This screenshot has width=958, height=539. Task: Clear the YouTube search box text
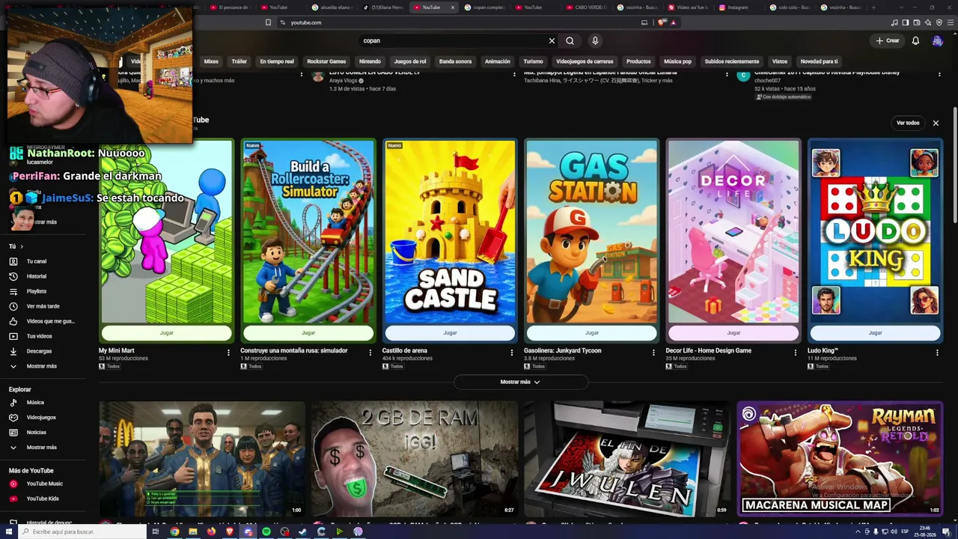552,40
